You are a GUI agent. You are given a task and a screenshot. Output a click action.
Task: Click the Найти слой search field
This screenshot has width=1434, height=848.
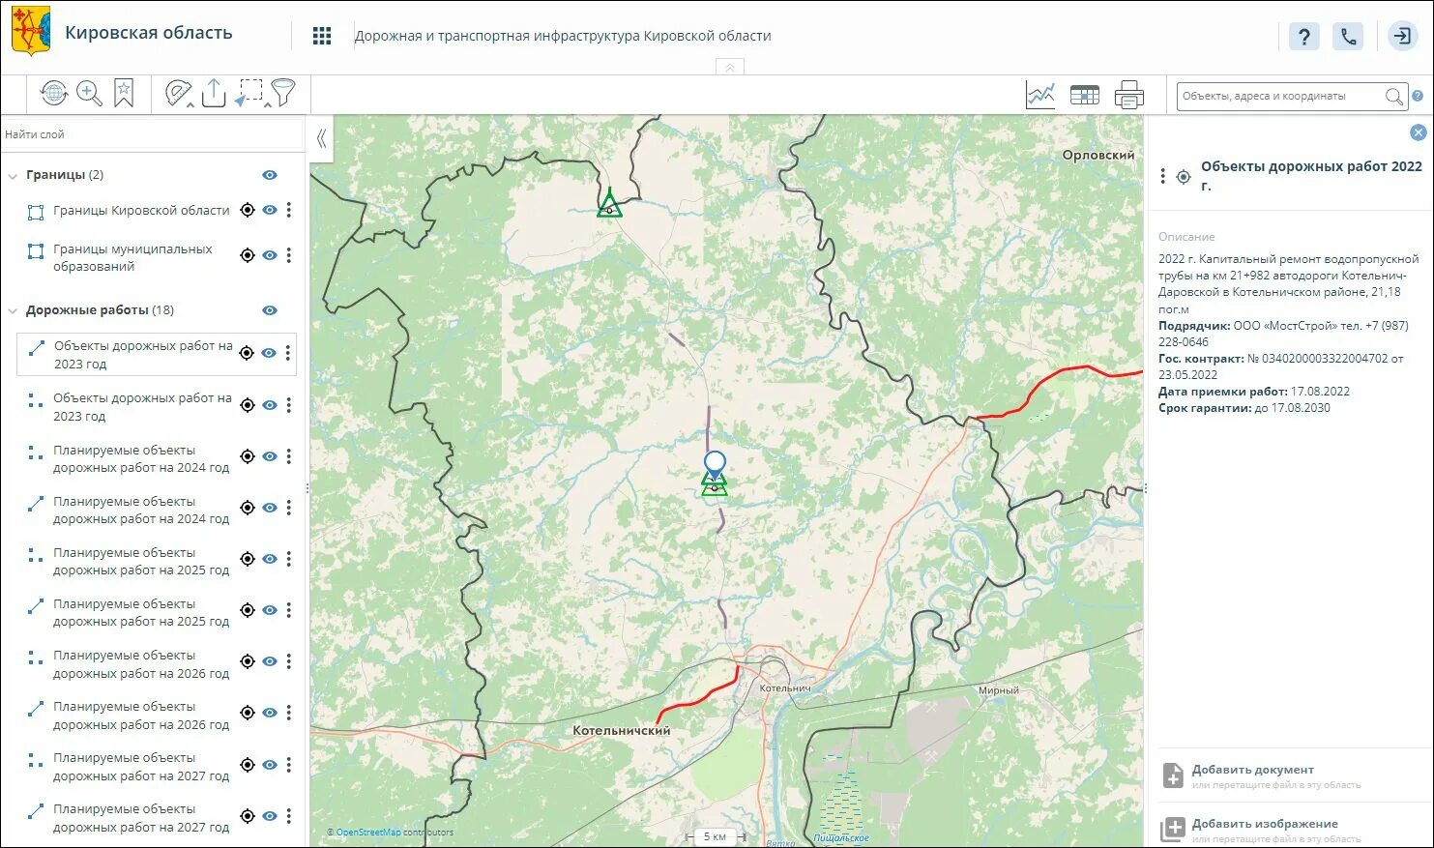[152, 134]
